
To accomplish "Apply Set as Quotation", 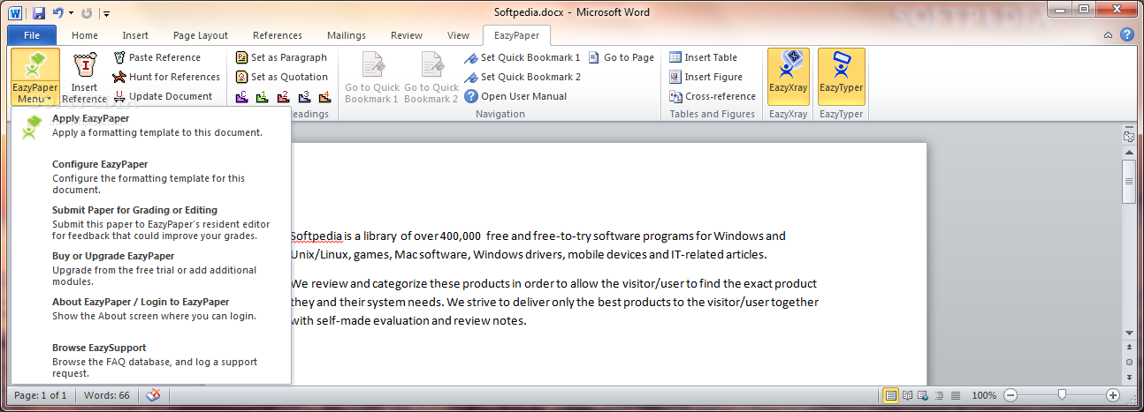I will click(x=281, y=77).
